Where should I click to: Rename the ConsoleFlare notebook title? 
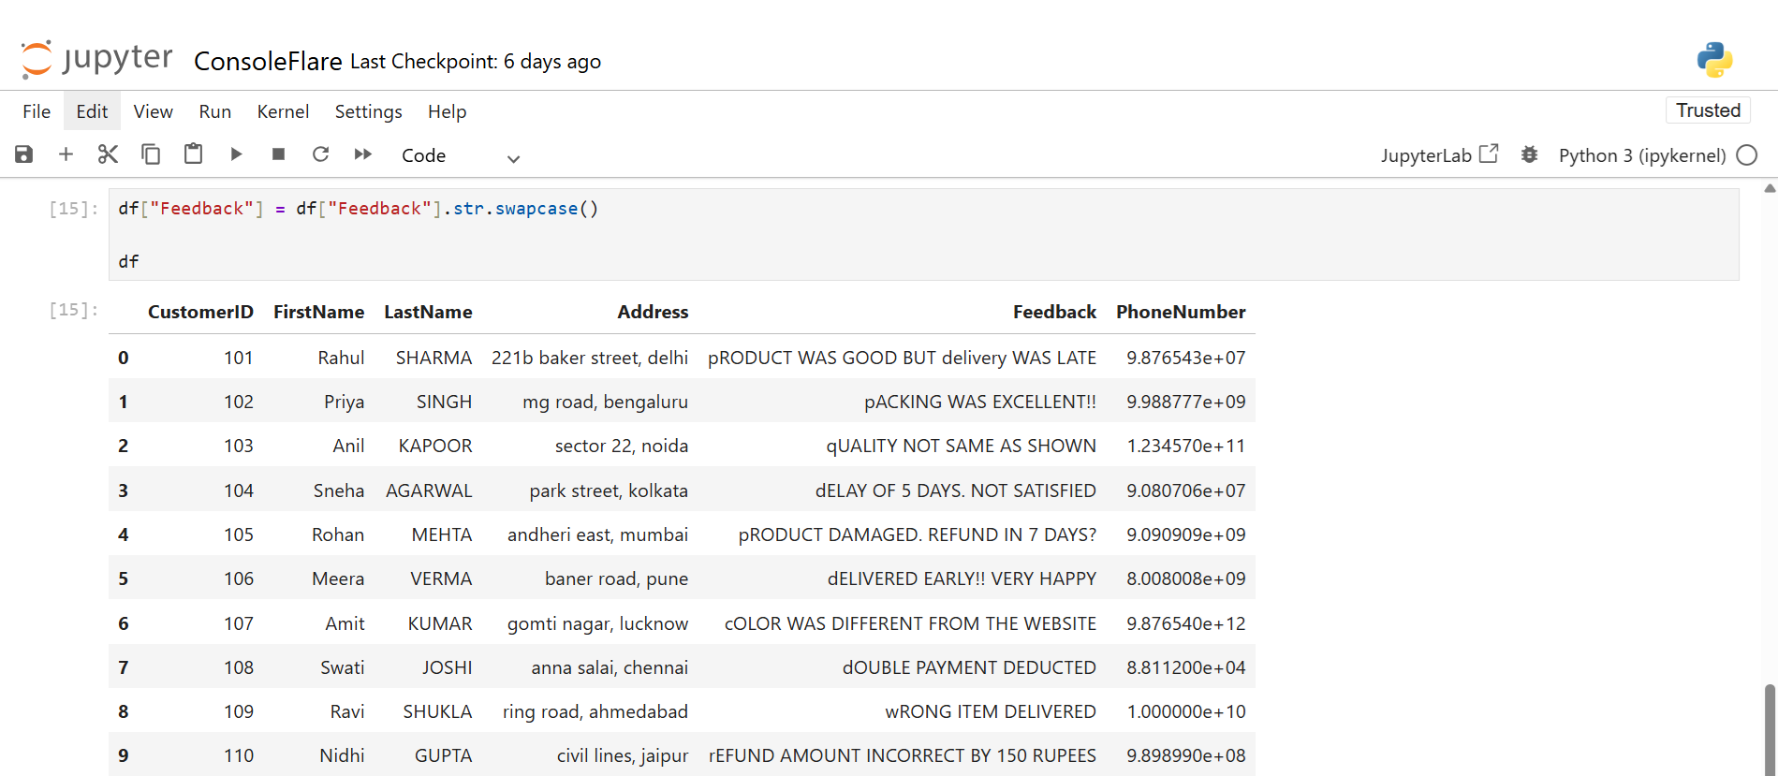tap(268, 62)
